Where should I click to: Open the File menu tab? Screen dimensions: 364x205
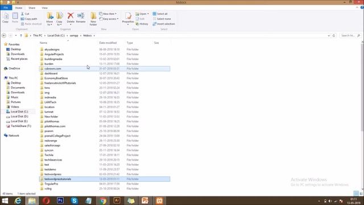(6, 7)
